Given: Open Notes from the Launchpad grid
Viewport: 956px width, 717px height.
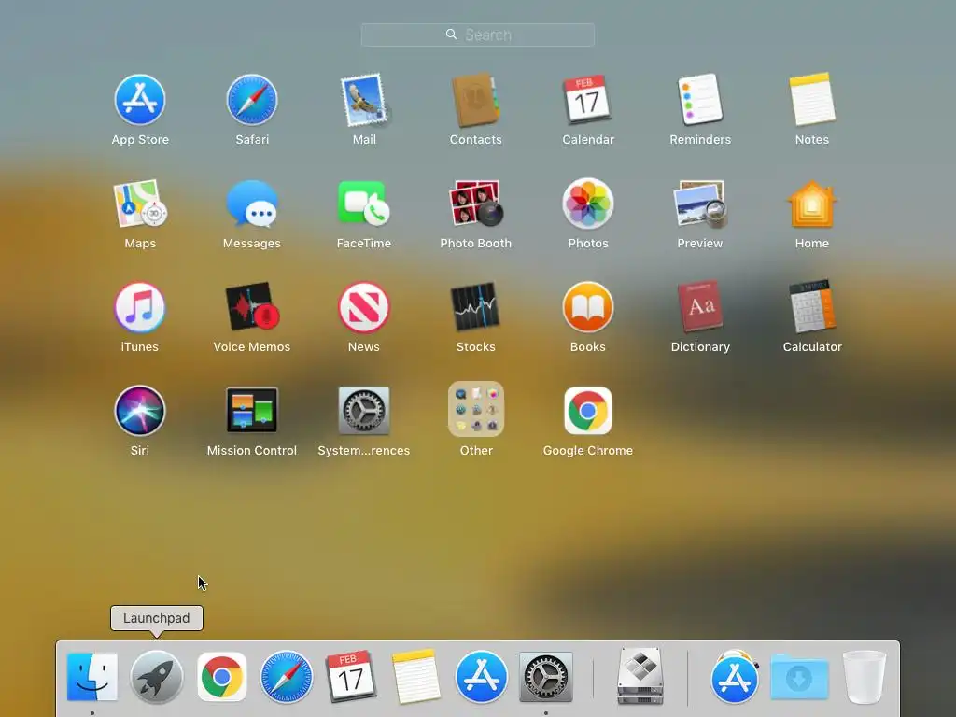Looking at the screenshot, I should [812, 100].
